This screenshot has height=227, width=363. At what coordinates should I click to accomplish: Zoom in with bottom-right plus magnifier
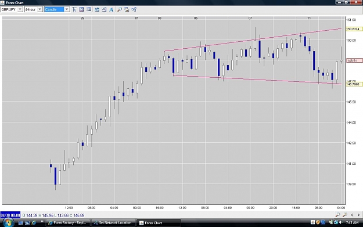pos(345,215)
